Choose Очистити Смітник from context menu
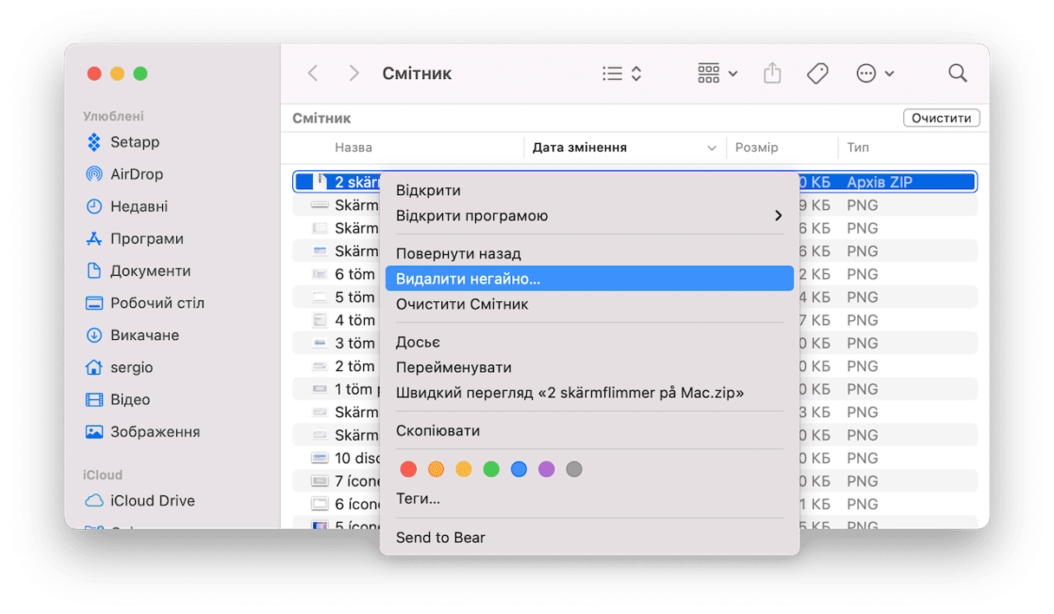The height and width of the screenshot is (614, 1054). (x=462, y=304)
